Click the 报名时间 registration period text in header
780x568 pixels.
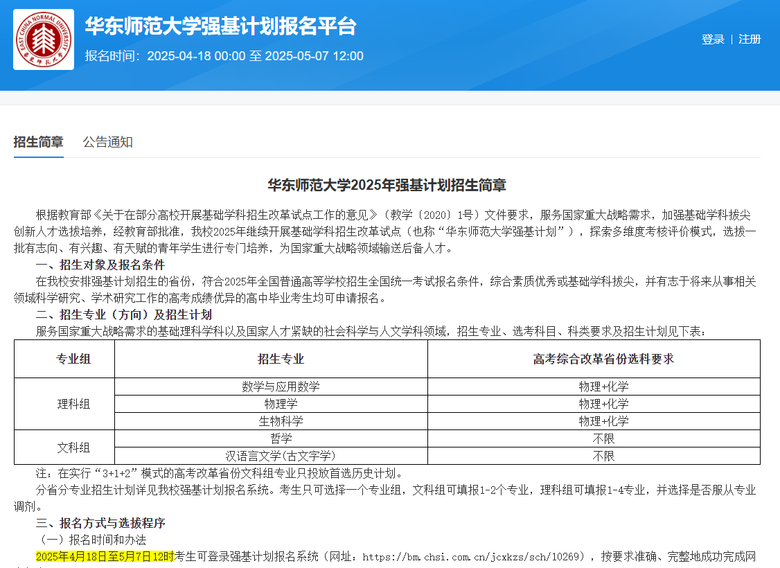point(224,55)
